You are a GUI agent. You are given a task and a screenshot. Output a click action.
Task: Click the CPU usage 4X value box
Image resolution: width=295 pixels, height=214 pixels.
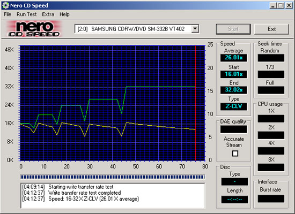271,151
